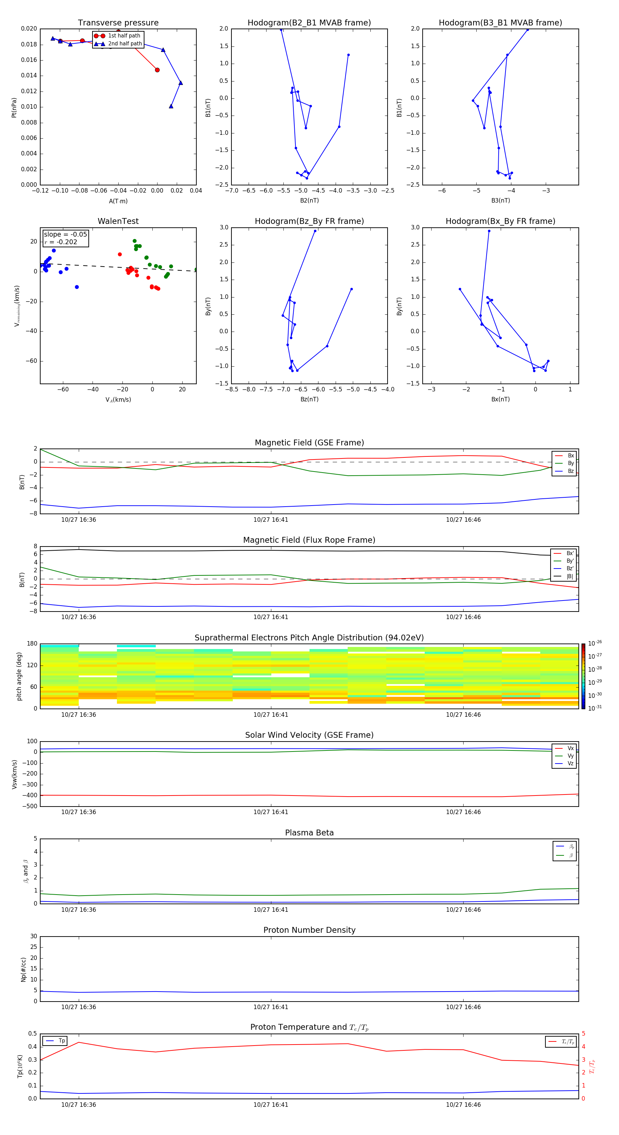Click the Tp legend box

coord(55,1041)
